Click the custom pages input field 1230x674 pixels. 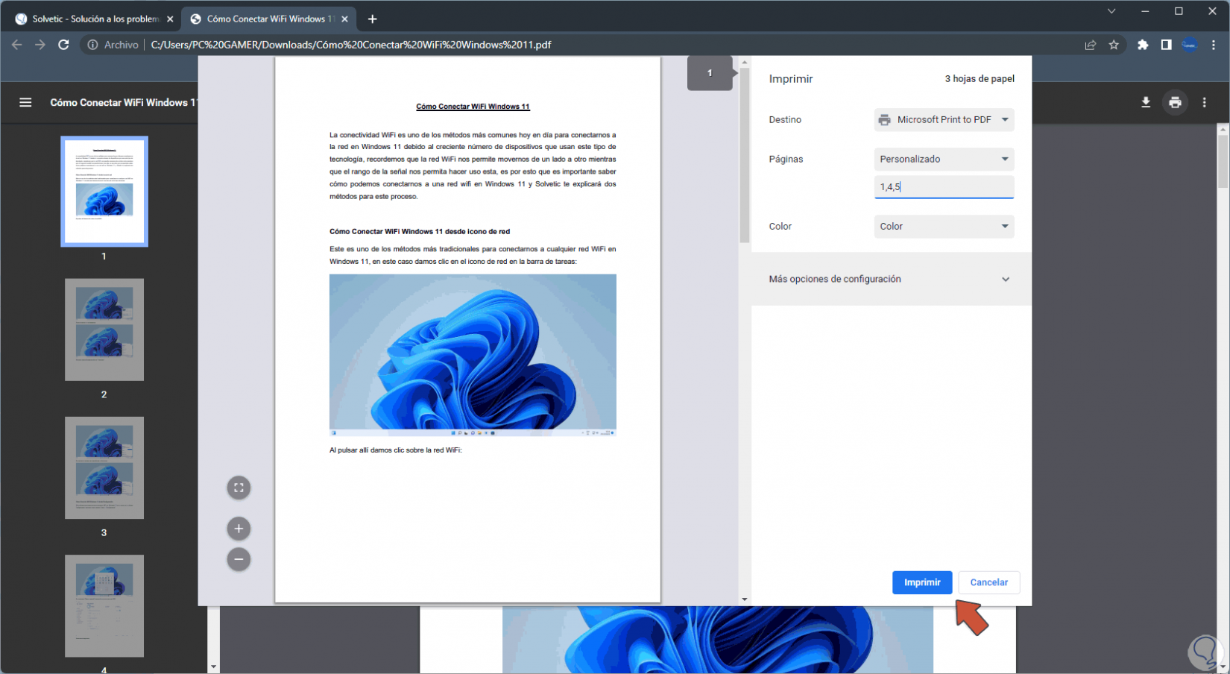(944, 187)
